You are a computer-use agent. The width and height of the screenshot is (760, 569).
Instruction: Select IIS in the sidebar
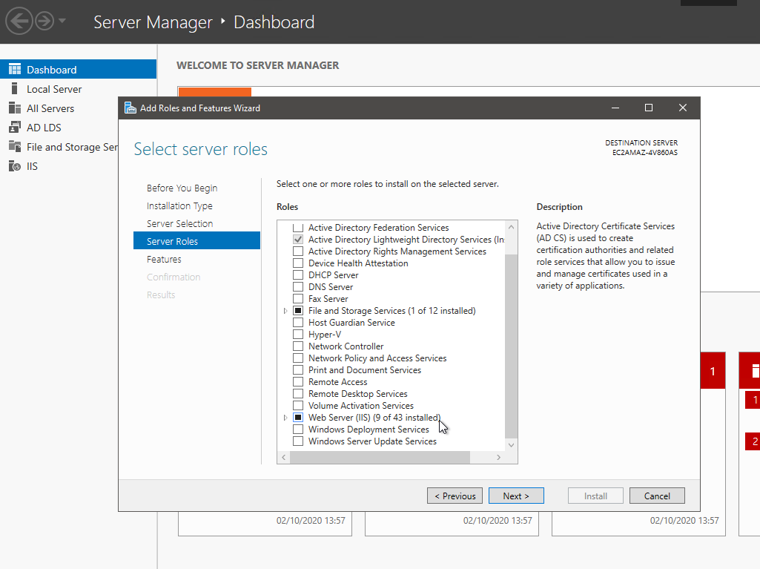pos(30,165)
